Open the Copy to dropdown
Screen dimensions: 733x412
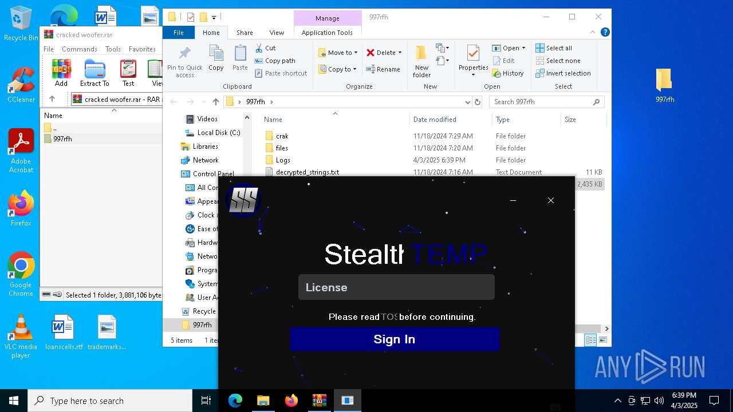point(338,69)
